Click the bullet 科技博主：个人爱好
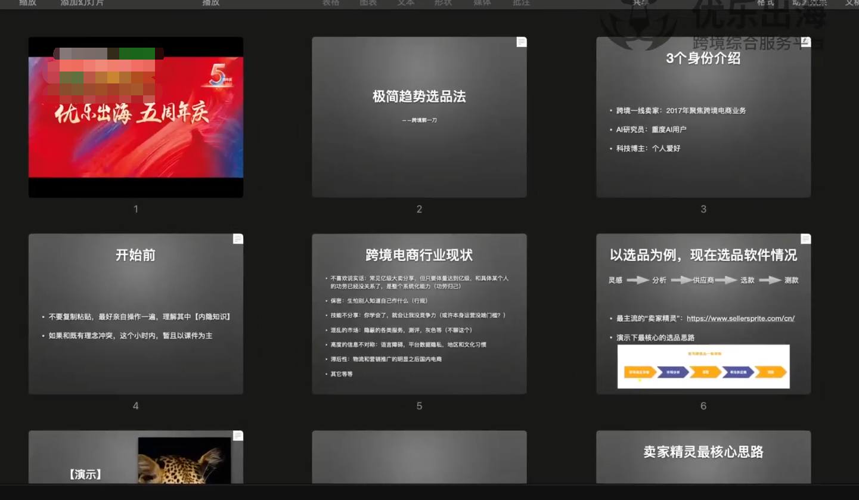The height and width of the screenshot is (500, 859). coord(648,148)
